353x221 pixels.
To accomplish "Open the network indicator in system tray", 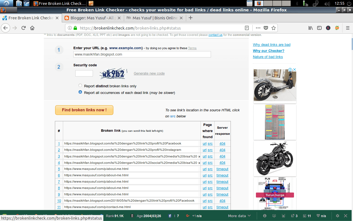I will click(316, 4).
